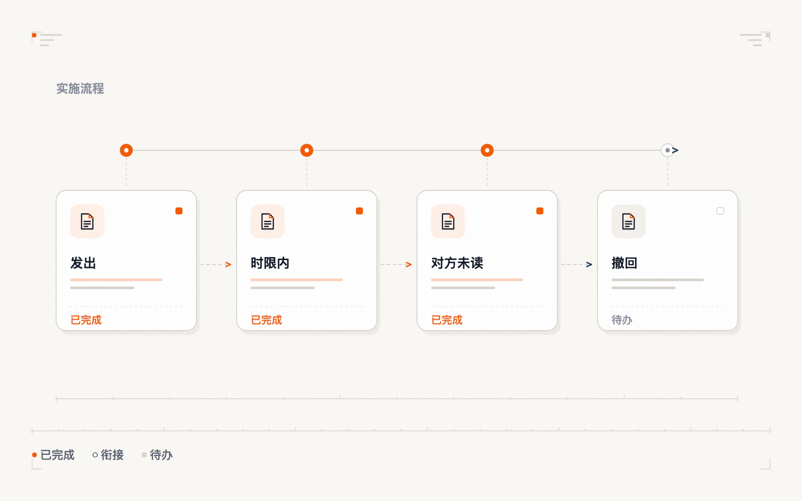Click the gray progress bar on 撤回 card

658,280
